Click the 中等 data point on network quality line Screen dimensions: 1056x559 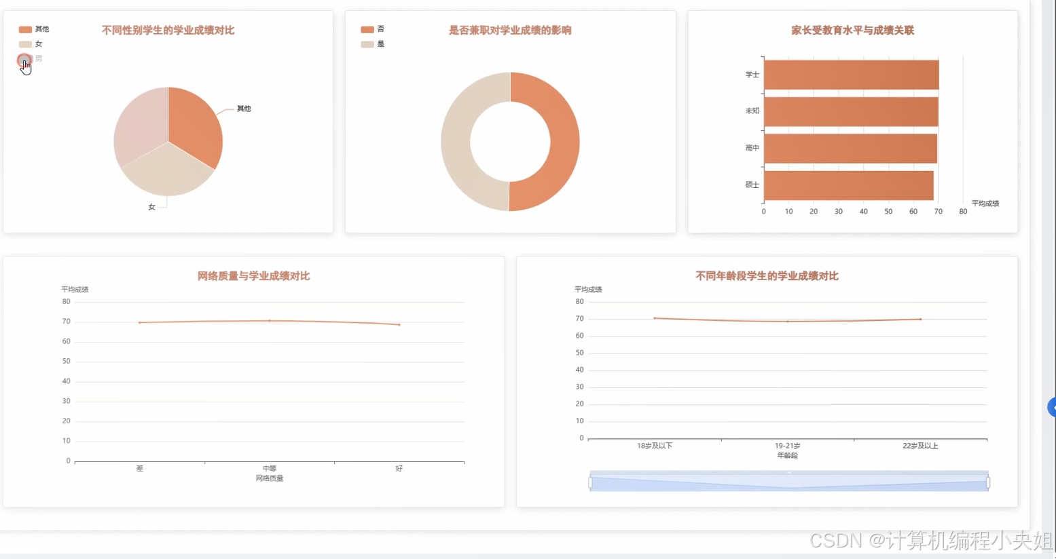[x=270, y=321]
